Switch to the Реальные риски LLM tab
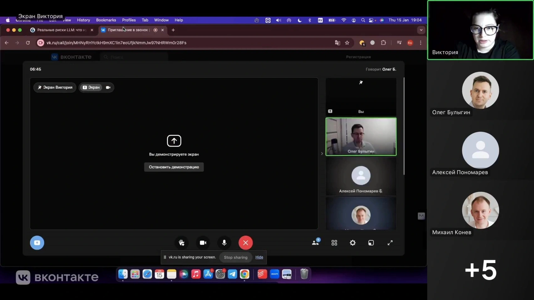This screenshot has height=300, width=534. click(x=62, y=30)
